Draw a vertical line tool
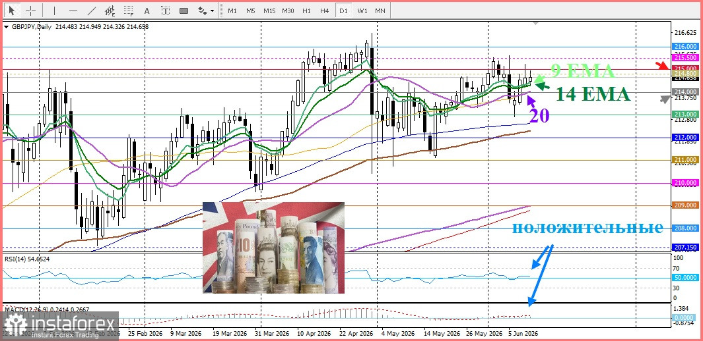Viewport: 703px width, 341px height. (x=54, y=11)
